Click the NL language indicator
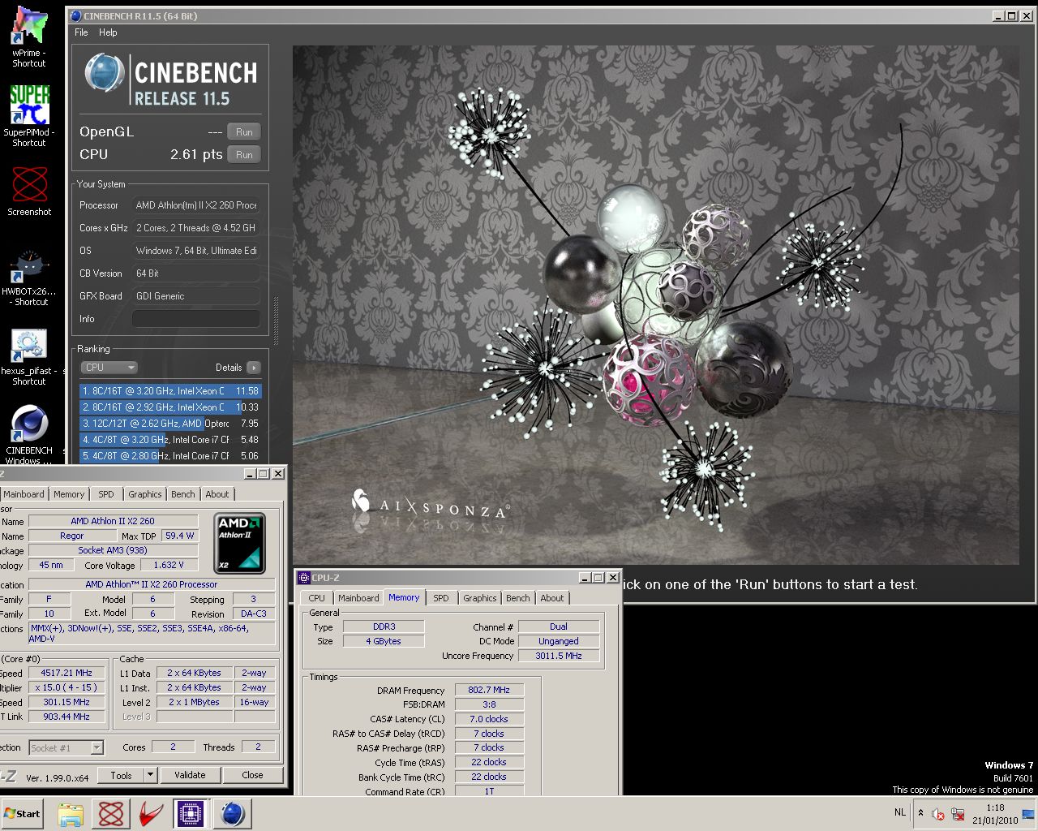 pos(900,812)
